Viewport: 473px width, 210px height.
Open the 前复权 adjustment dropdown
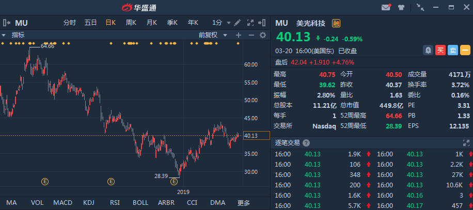point(212,35)
